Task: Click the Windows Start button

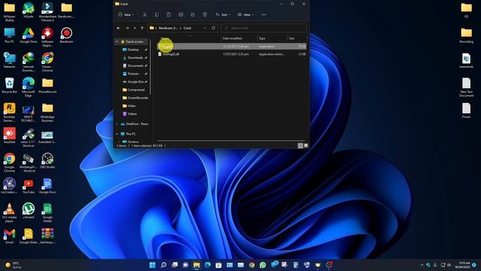Action: [152, 265]
